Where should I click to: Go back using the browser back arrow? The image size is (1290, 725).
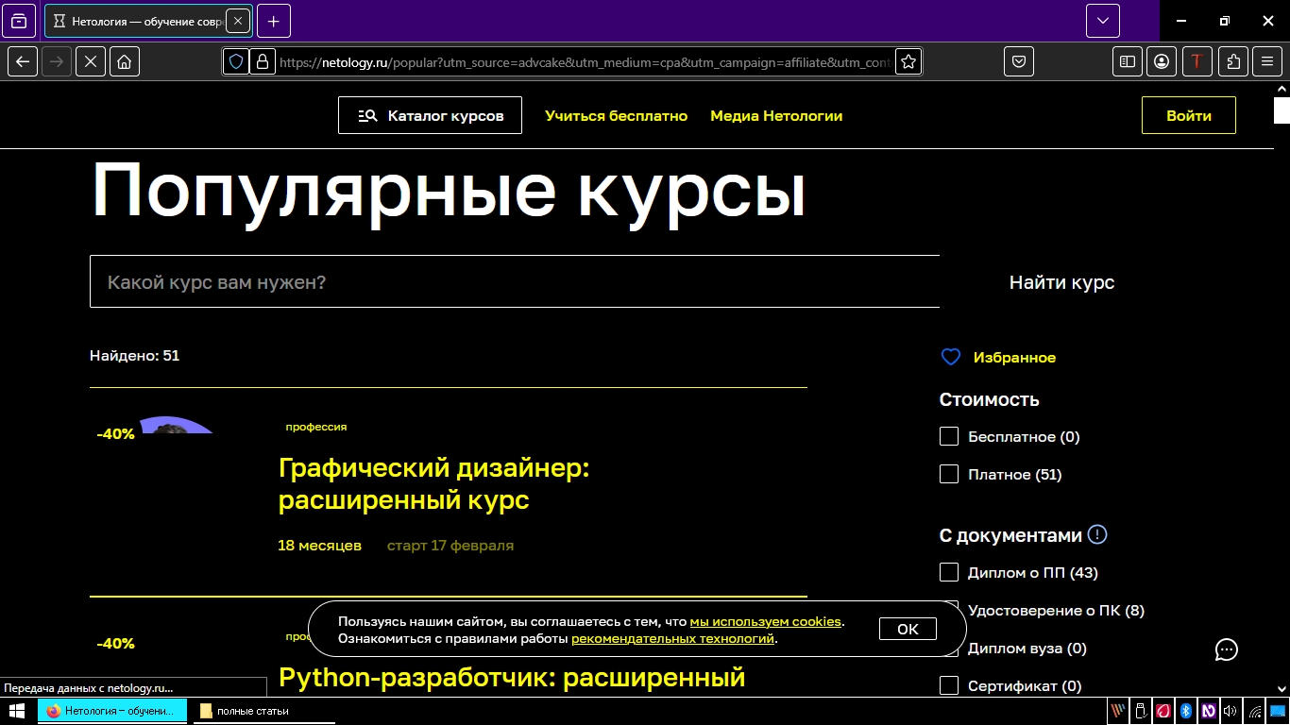[23, 61]
